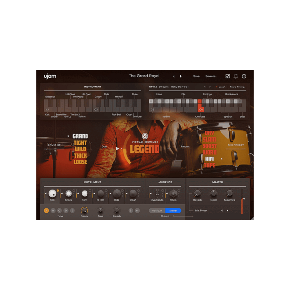This screenshot has height=290, width=290.
Task: Choose the THICK drum kit
Action: 80,156
